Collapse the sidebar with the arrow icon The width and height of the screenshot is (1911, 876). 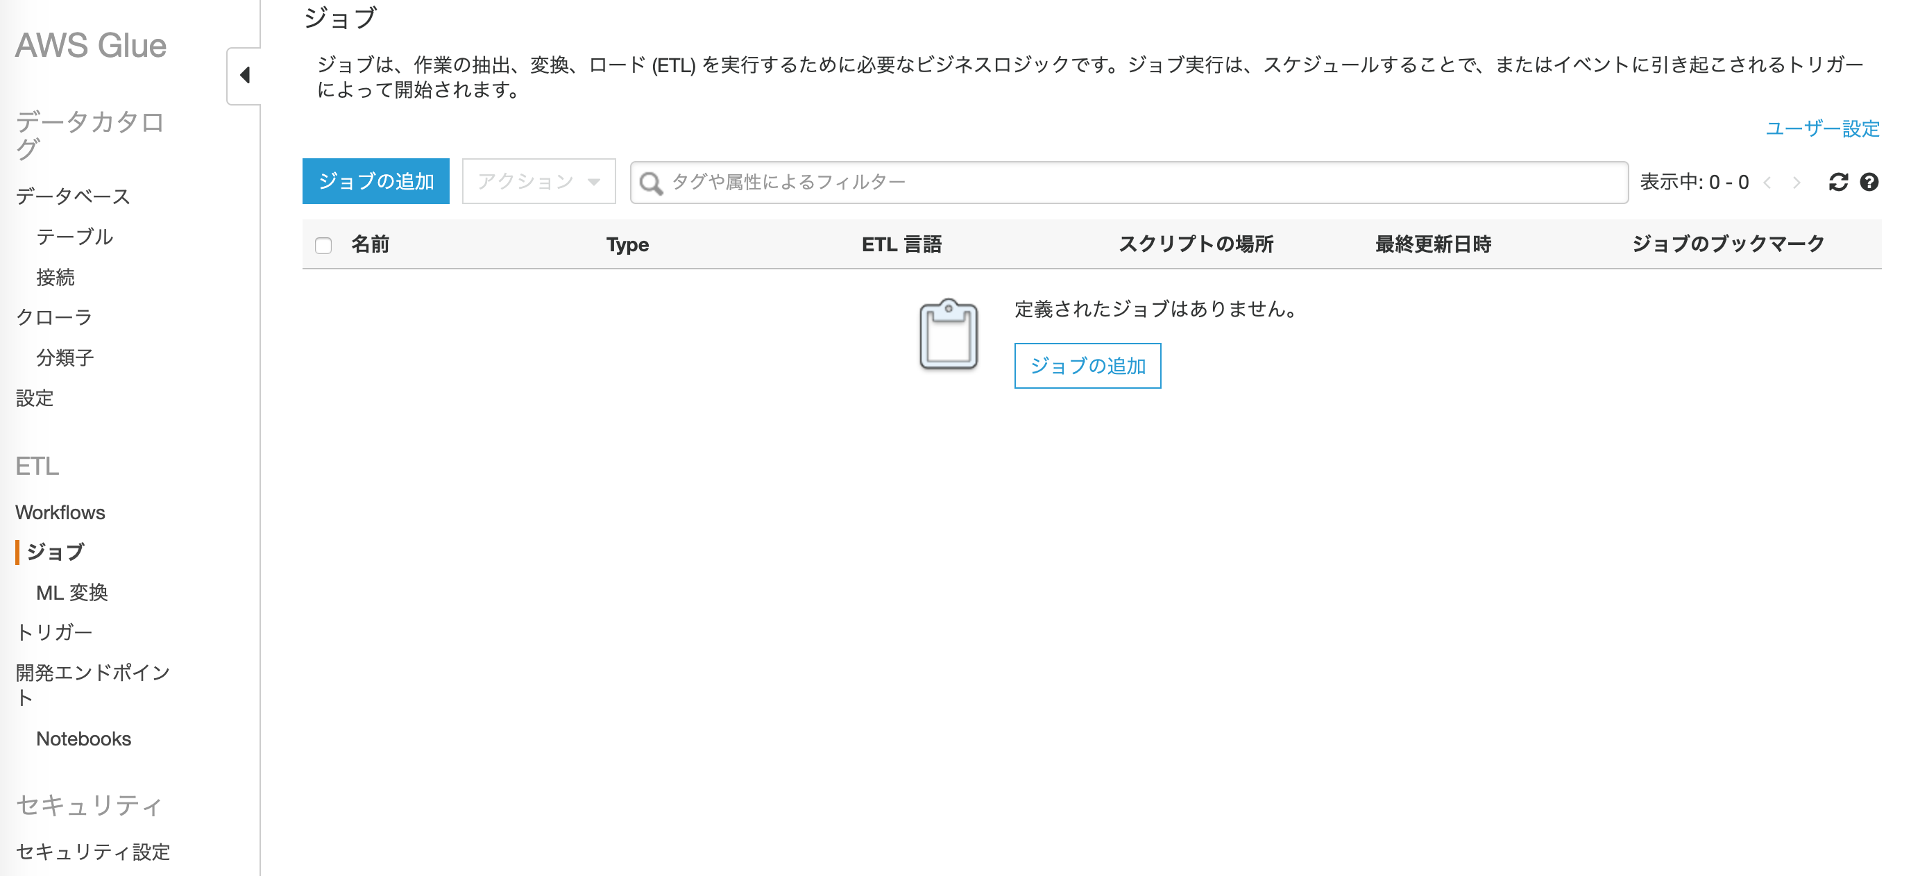coord(245,75)
